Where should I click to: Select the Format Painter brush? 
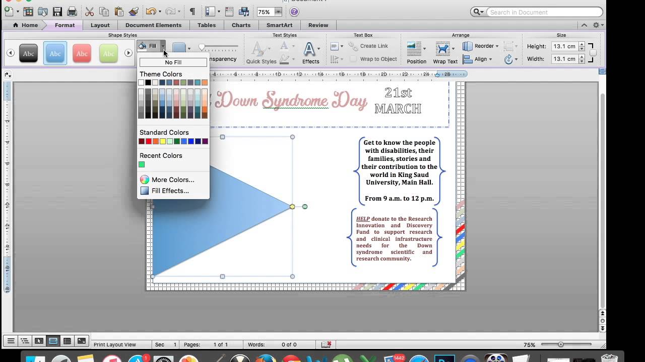(x=134, y=11)
